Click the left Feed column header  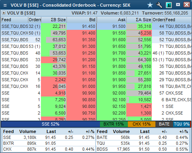(15, 20)
